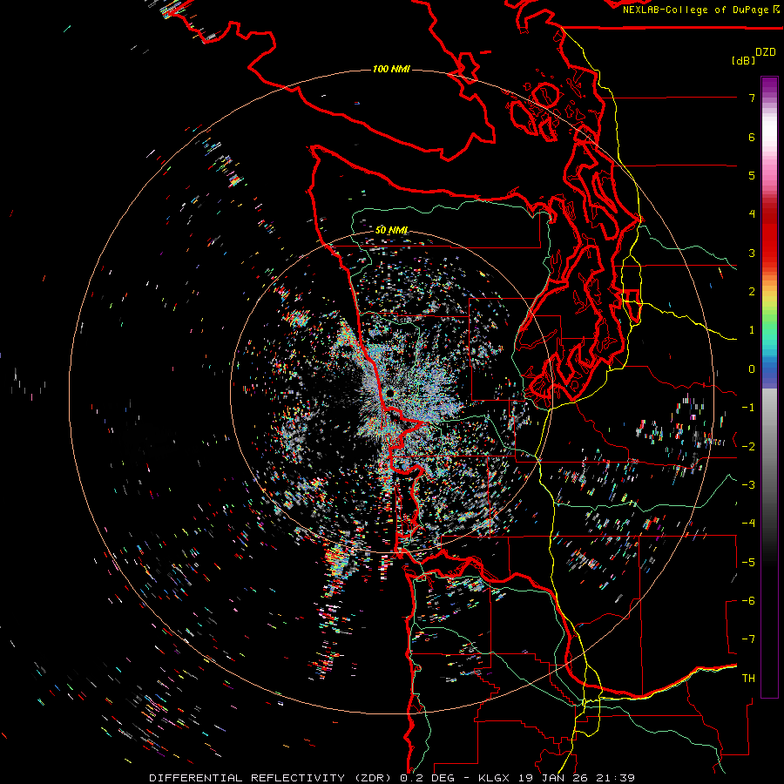The width and height of the screenshot is (784, 784).
Task: Click the black radar site dot at center
Action: (390, 394)
